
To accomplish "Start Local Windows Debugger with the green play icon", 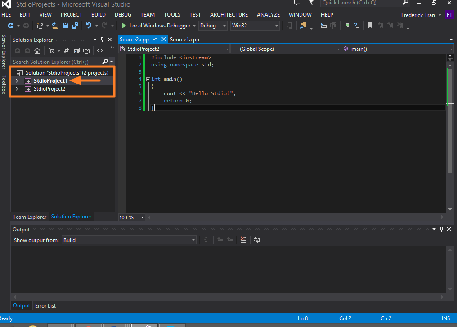I will coord(124,26).
